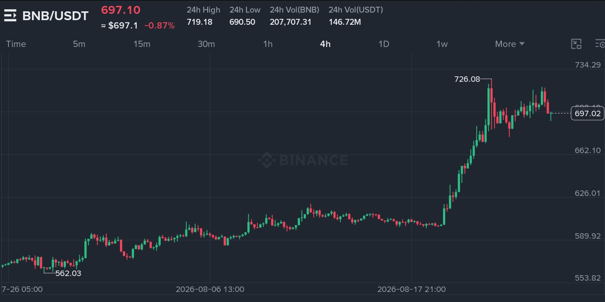The width and height of the screenshot is (605, 302).
Task: Expand the More intervals dropdown
Action: [x=510, y=44]
